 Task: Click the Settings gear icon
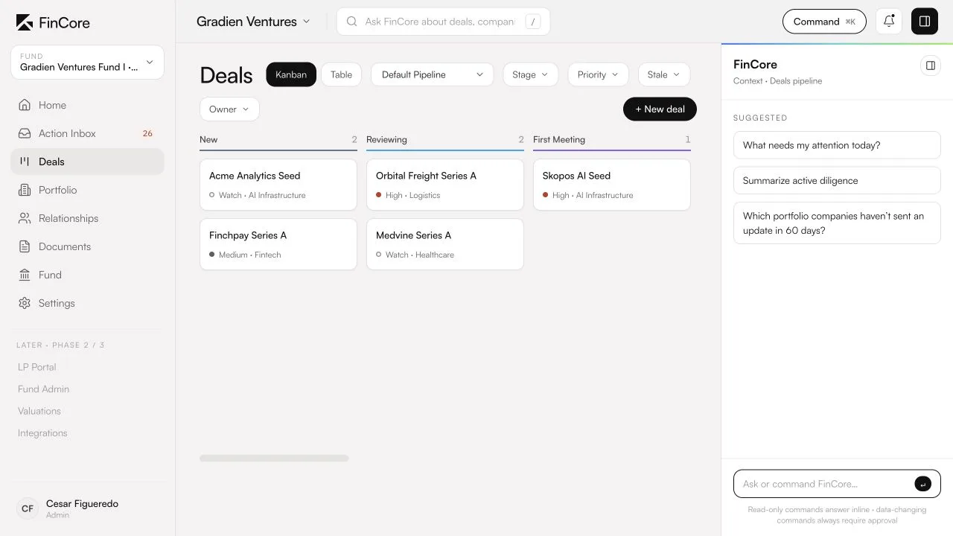tap(25, 303)
